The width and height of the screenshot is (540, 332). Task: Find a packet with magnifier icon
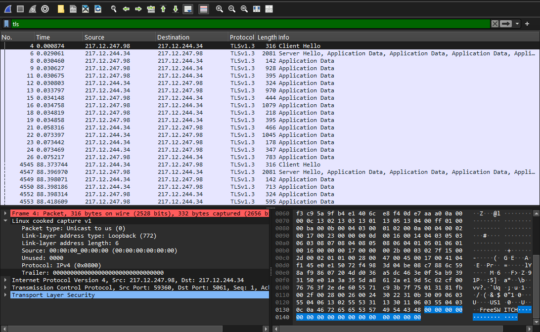[x=114, y=9]
